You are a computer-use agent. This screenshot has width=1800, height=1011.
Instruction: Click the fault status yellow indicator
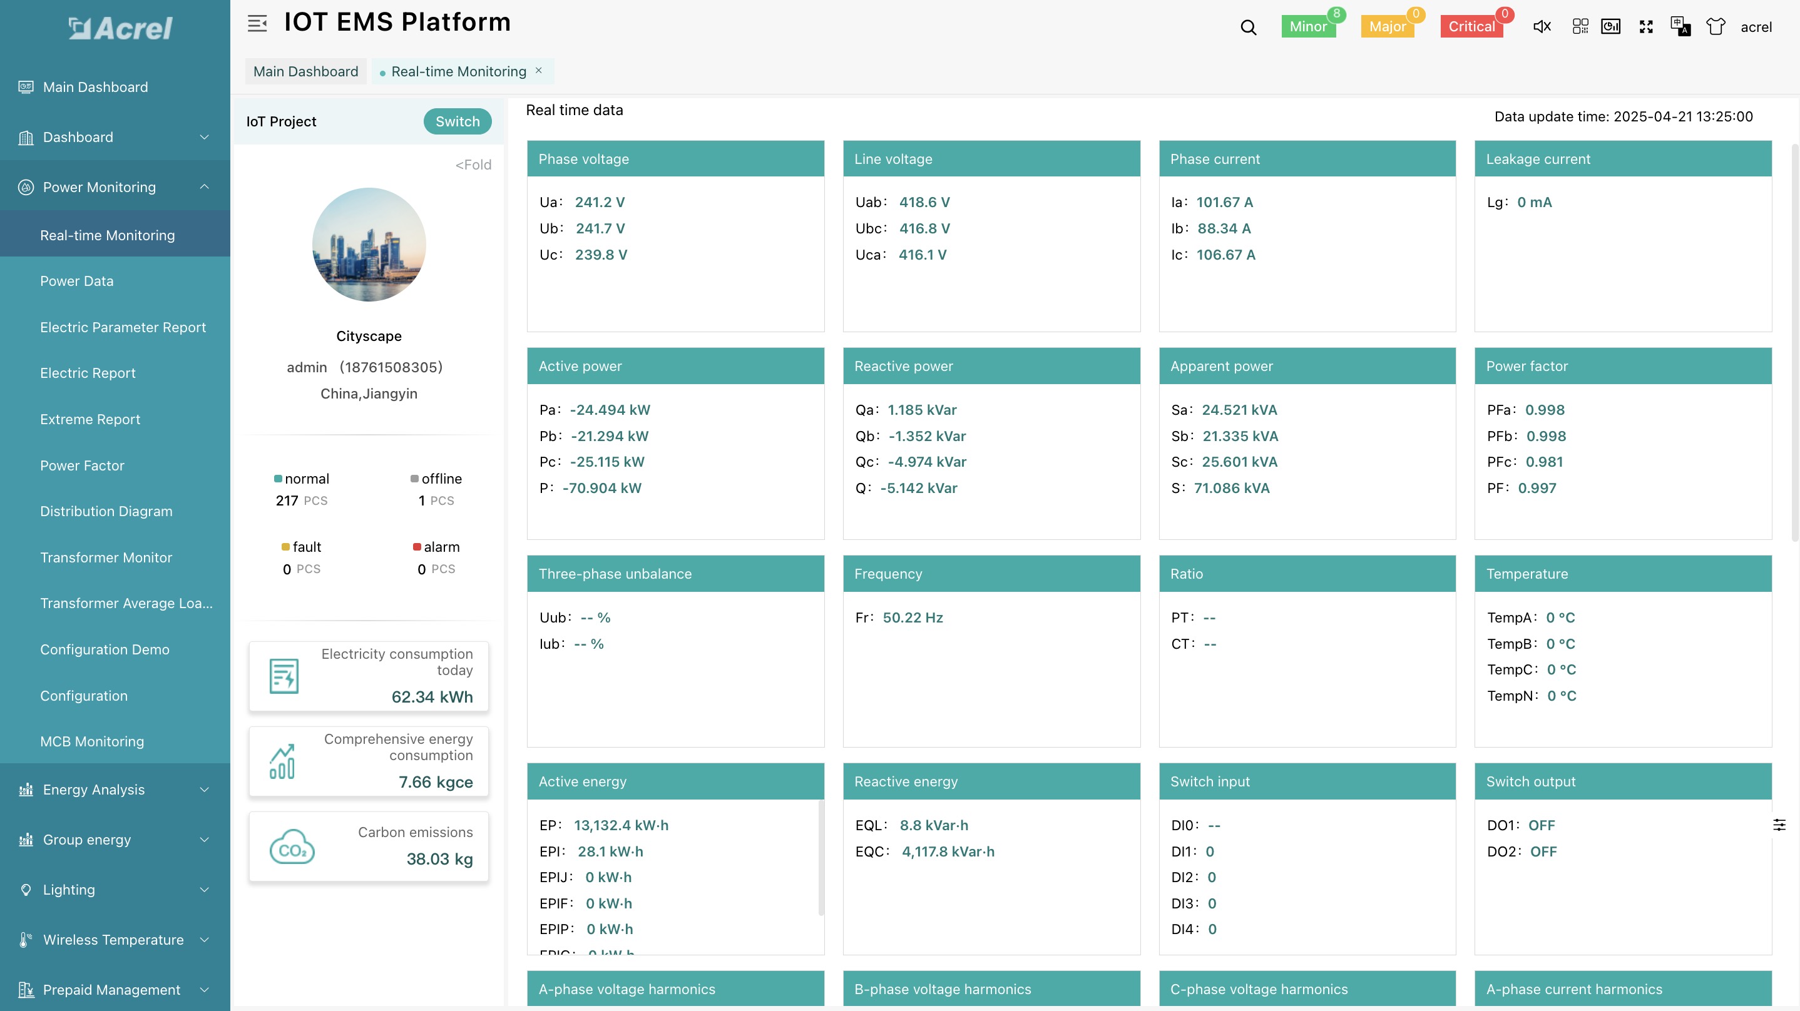pos(285,547)
